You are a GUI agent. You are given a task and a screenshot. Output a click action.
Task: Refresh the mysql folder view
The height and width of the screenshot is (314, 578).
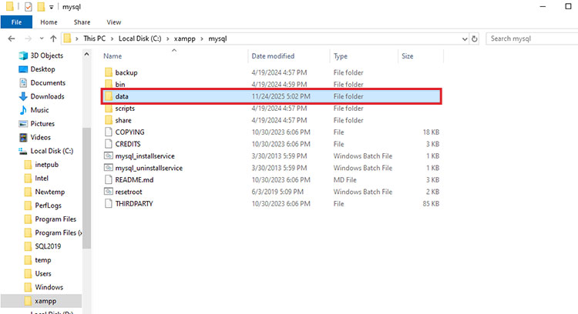tap(475, 38)
